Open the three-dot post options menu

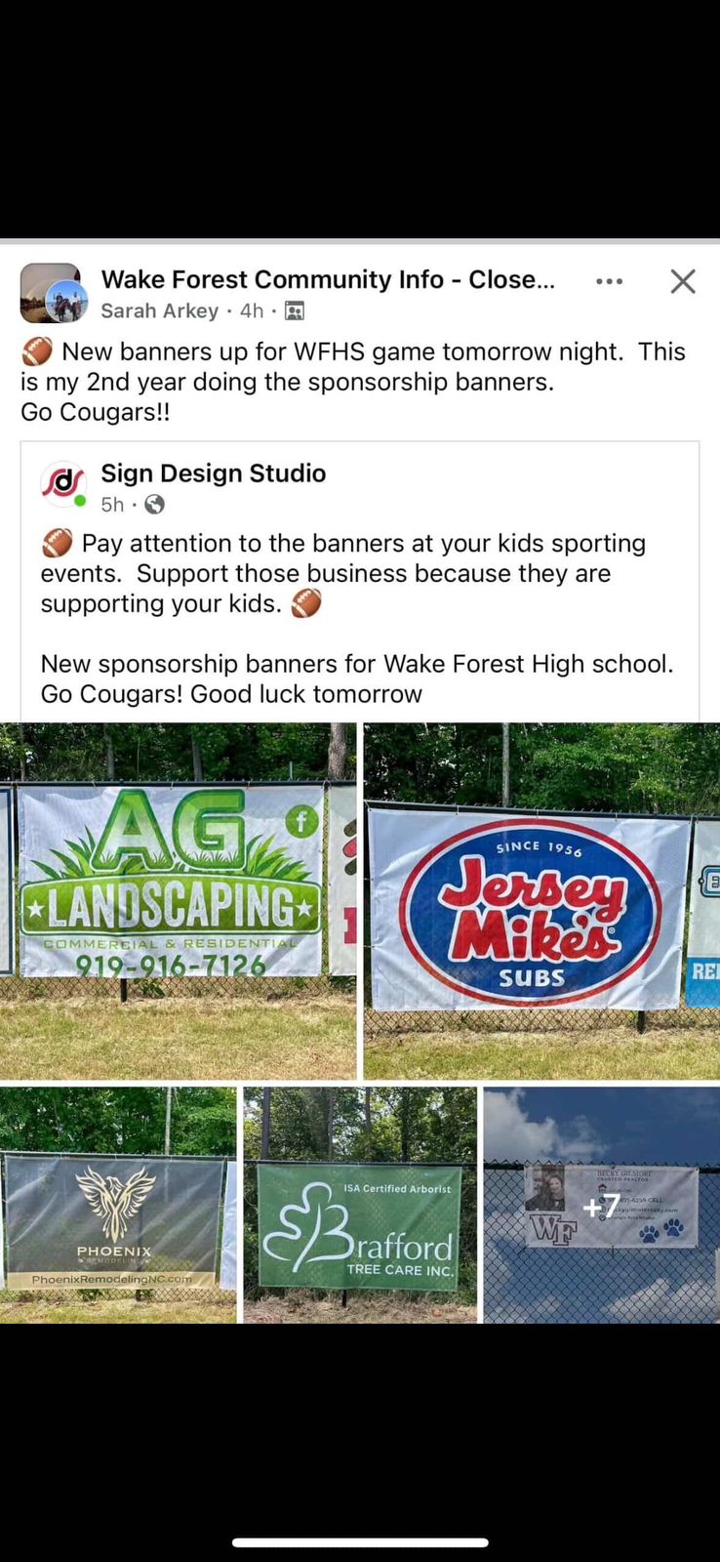(609, 281)
